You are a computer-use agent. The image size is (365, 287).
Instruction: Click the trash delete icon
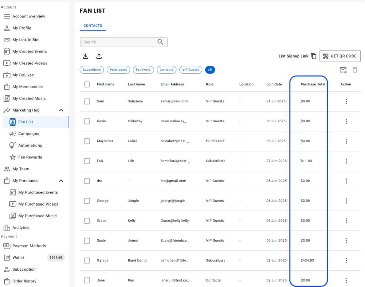point(355,70)
